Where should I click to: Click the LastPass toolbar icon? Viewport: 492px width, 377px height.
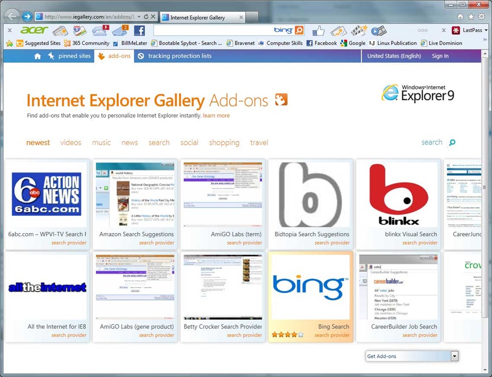[x=456, y=30]
